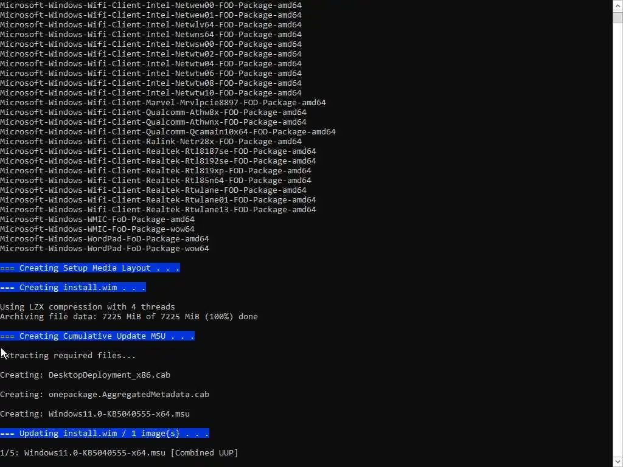Viewport: 623px width, 467px height.
Task: Click the WordPad-FoD-Package-wow64 line
Action: pos(105,249)
